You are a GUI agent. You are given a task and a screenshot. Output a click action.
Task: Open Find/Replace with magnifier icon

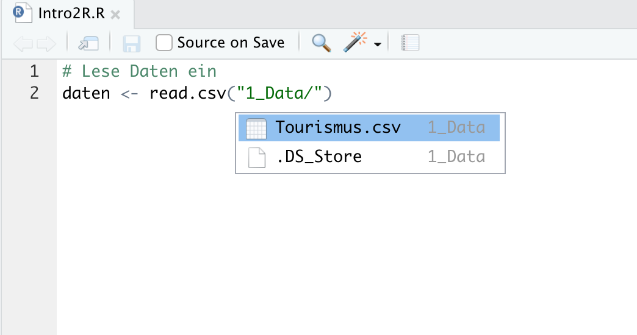point(321,43)
